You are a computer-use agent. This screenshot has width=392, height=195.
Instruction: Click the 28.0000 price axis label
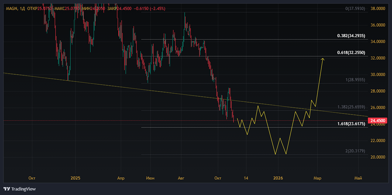(x=378, y=91)
